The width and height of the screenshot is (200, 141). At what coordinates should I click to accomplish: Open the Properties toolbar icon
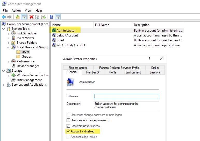37,17
